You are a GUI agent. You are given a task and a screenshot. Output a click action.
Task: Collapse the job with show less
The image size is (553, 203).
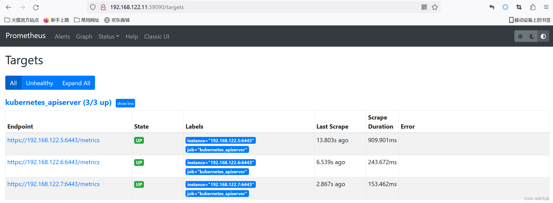[x=125, y=103]
